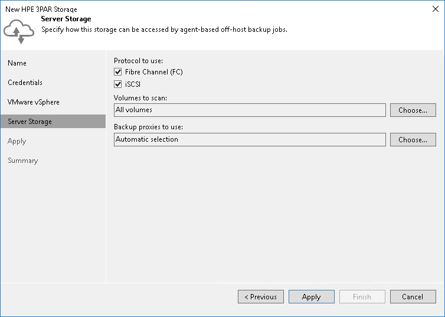445x317 pixels.
Task: Choose backup proxies to use
Action: coord(413,140)
